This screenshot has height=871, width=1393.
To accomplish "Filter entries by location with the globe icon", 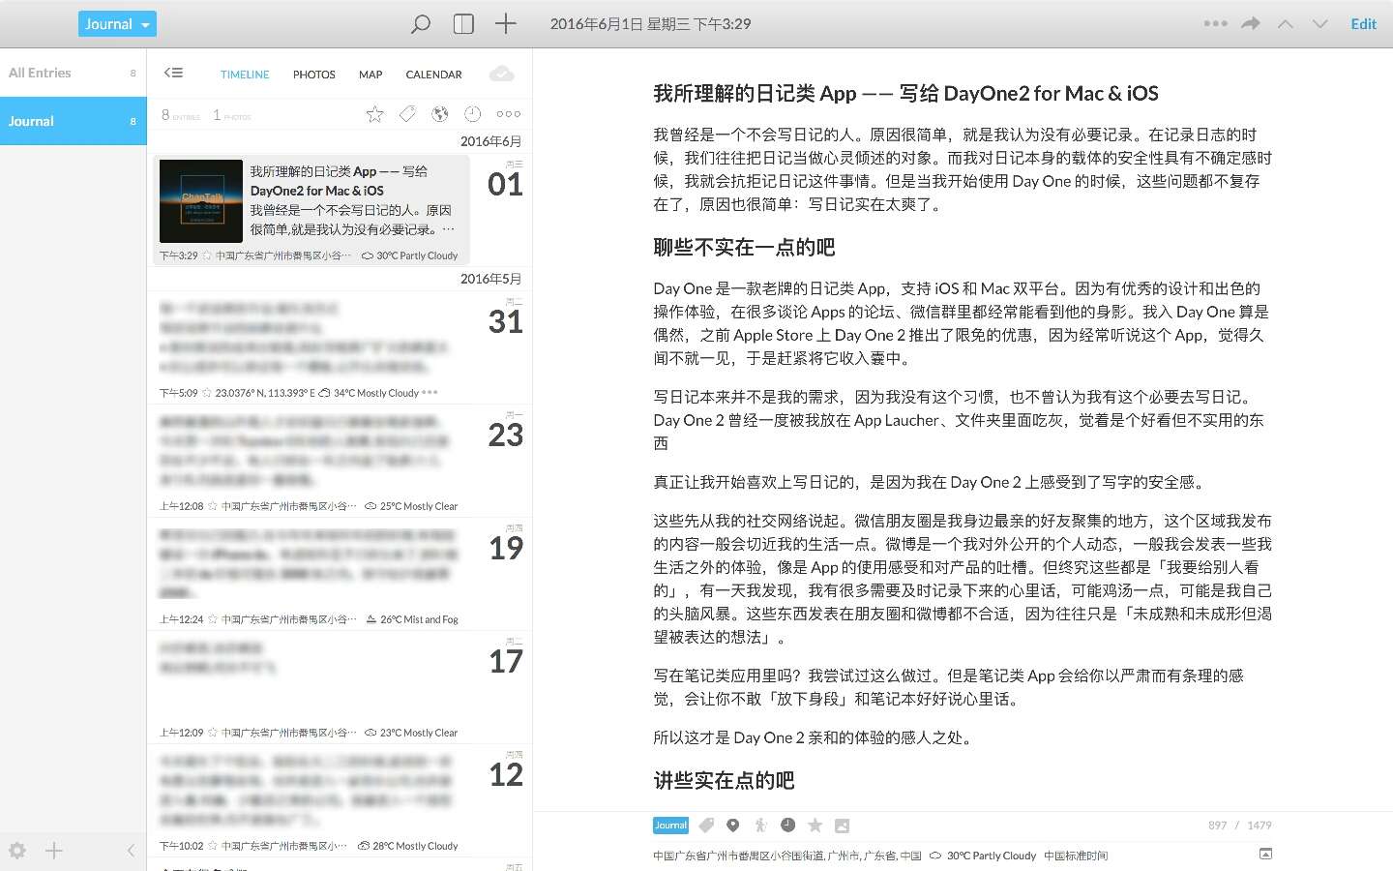I will [x=440, y=113].
